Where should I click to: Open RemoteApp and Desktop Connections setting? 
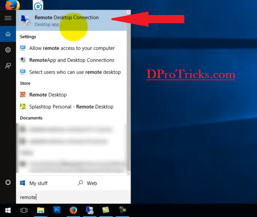point(71,60)
